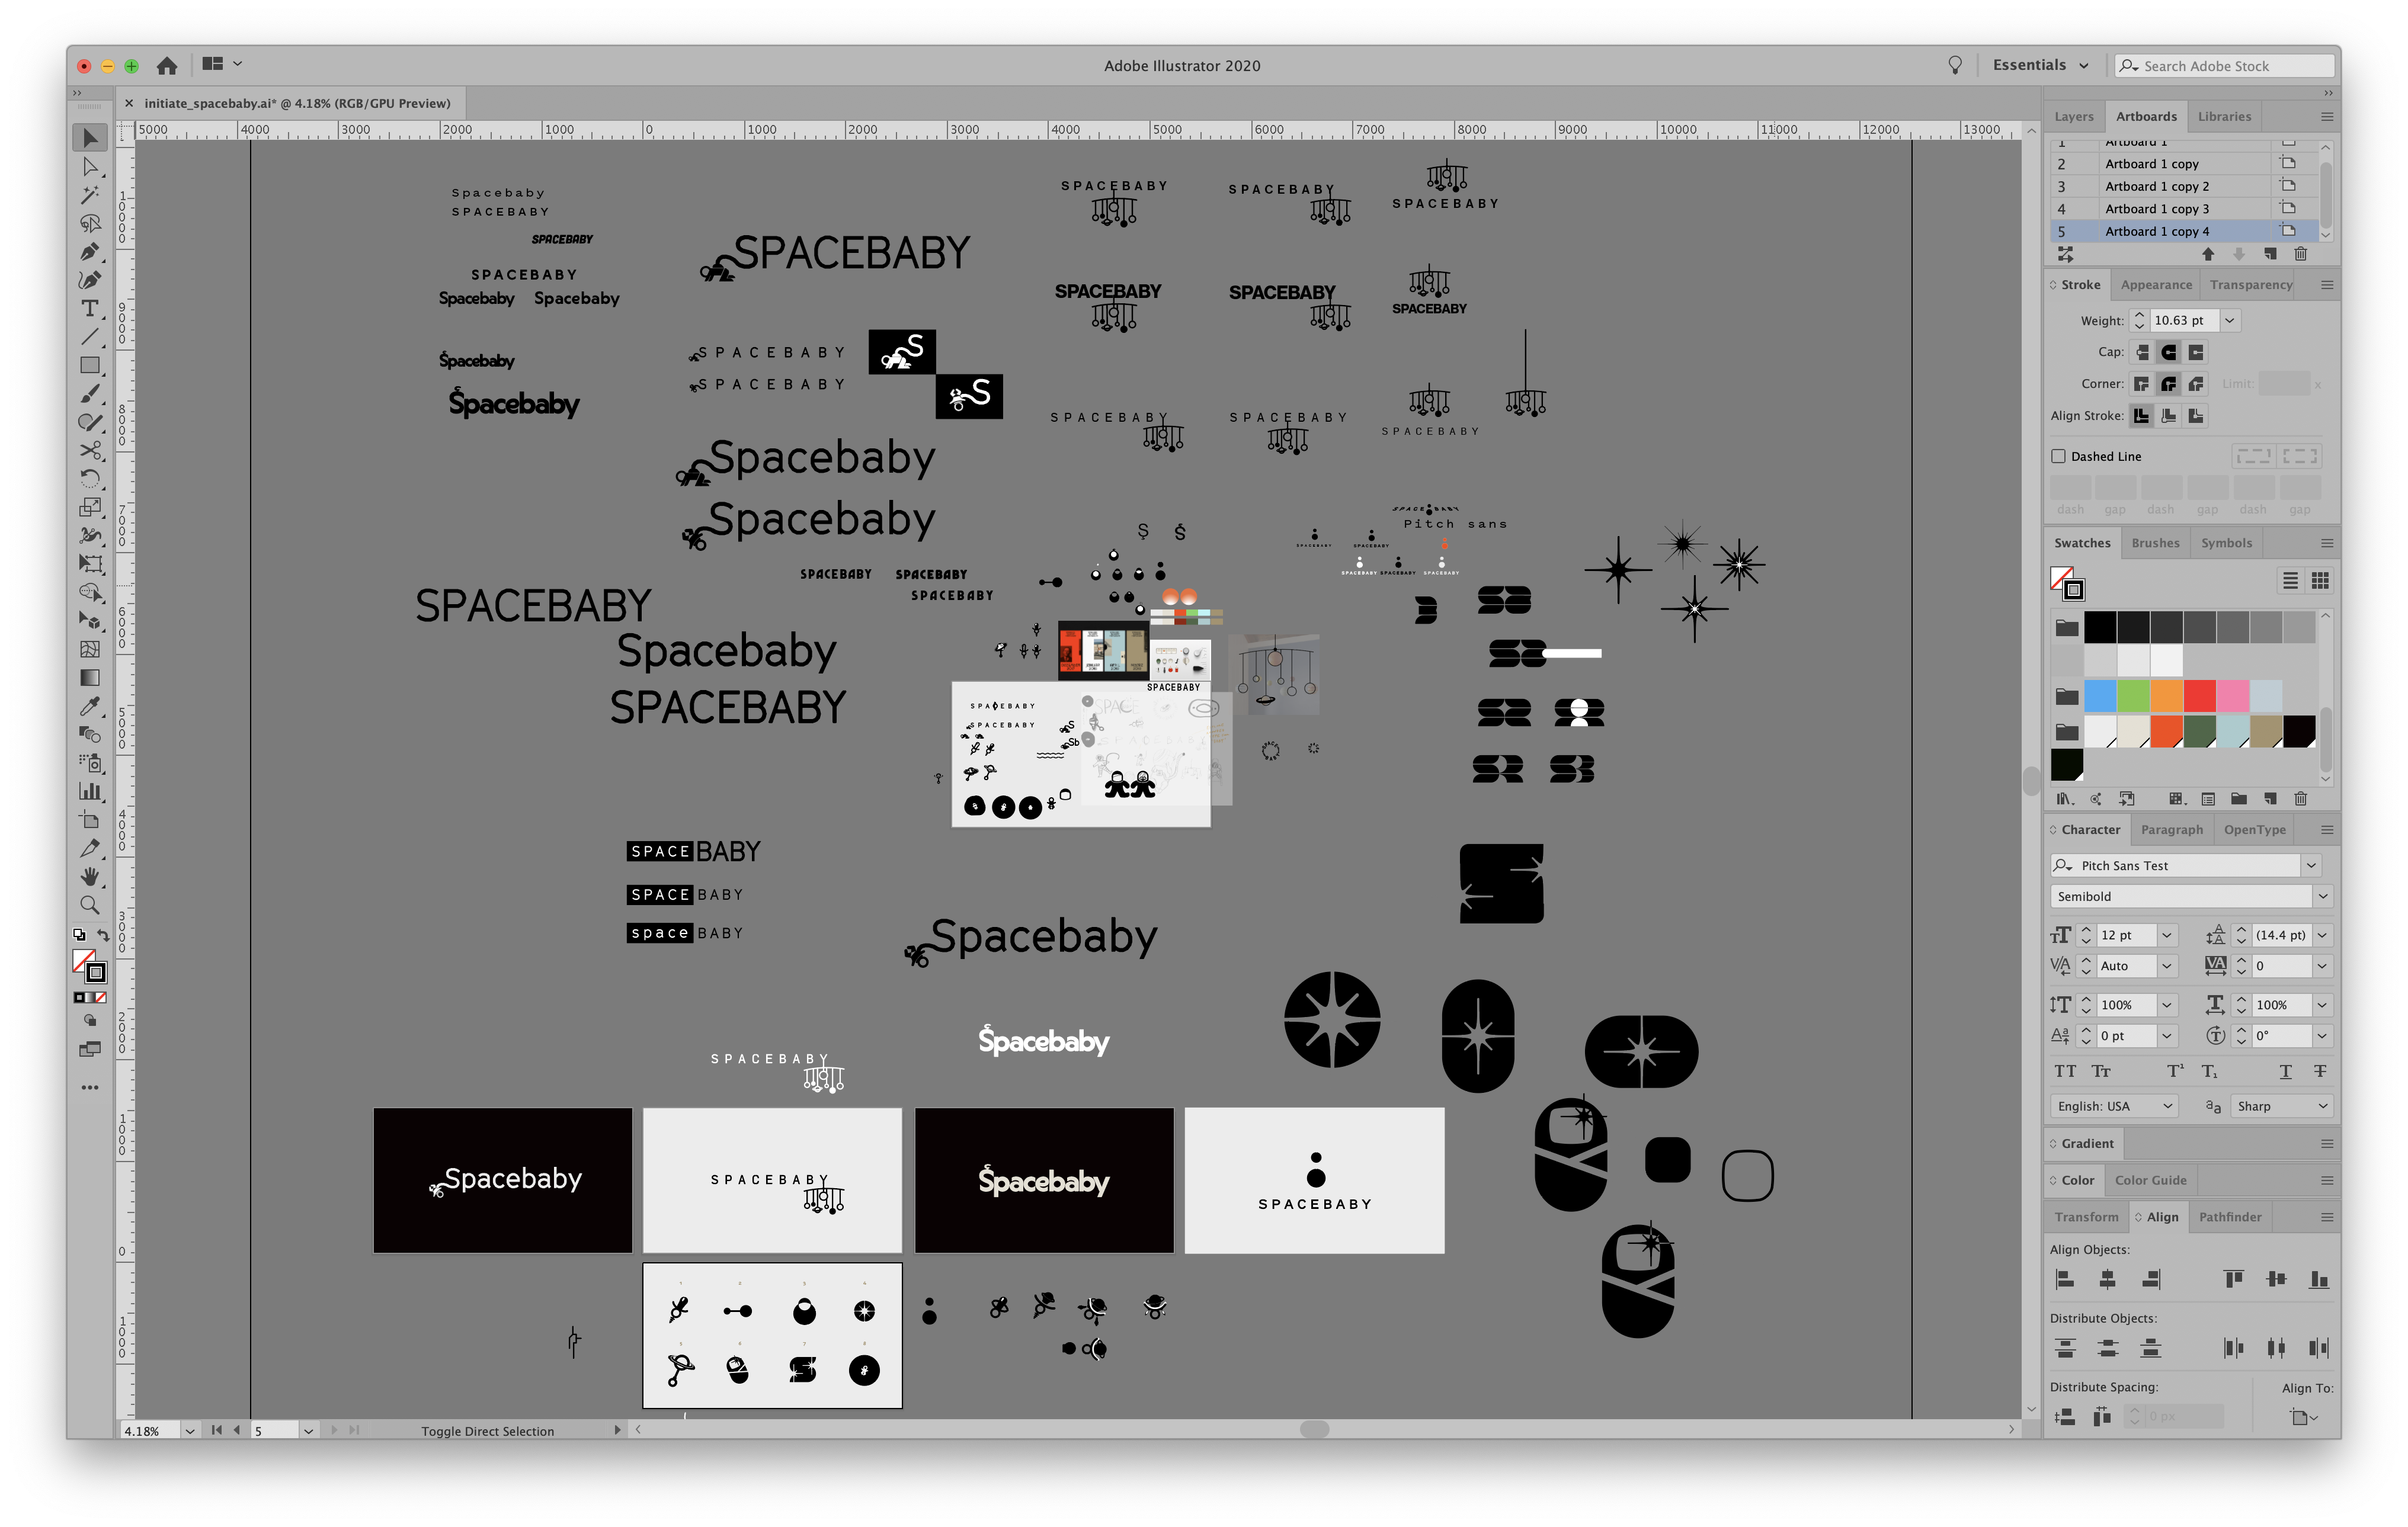The image size is (2408, 1527).
Task: Open the Pitch Sans Test font dropdown
Action: click(x=2311, y=865)
